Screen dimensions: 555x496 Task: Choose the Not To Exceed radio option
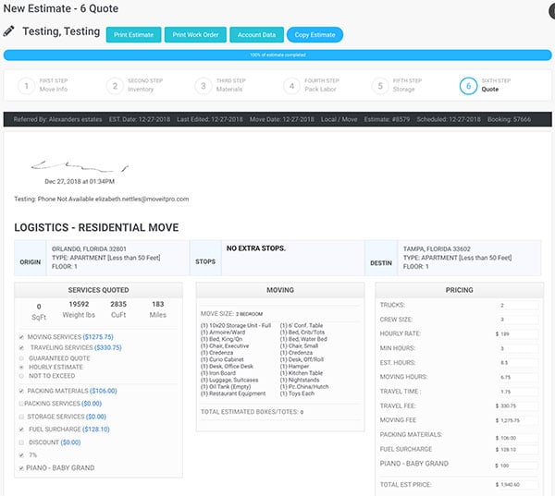(x=21, y=377)
